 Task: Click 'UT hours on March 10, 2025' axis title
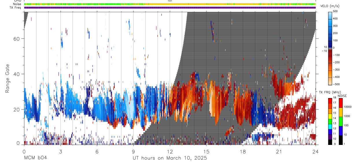[170, 158]
